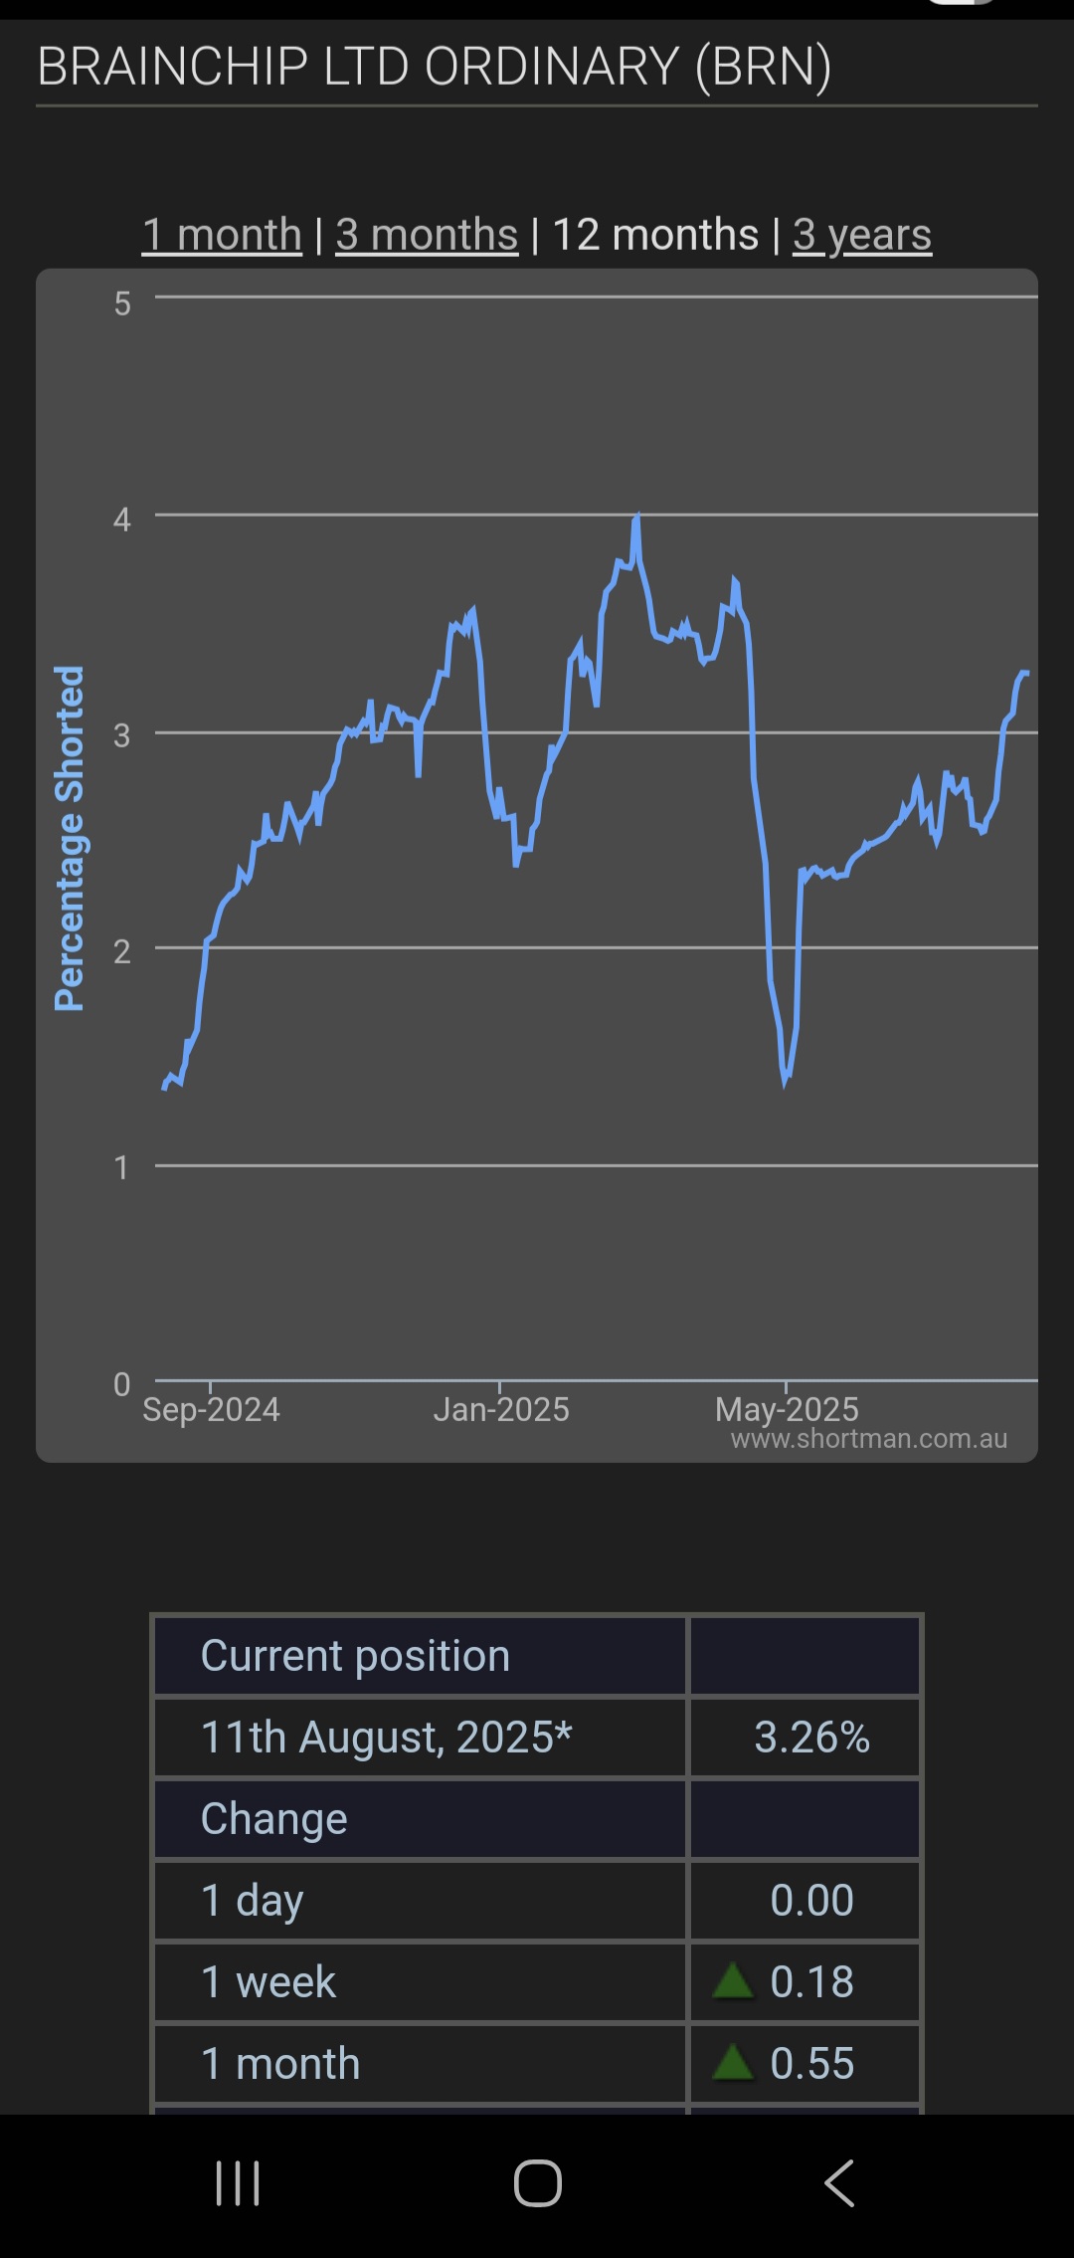Click green up arrow in 1 month row

pyautogui.click(x=733, y=2062)
